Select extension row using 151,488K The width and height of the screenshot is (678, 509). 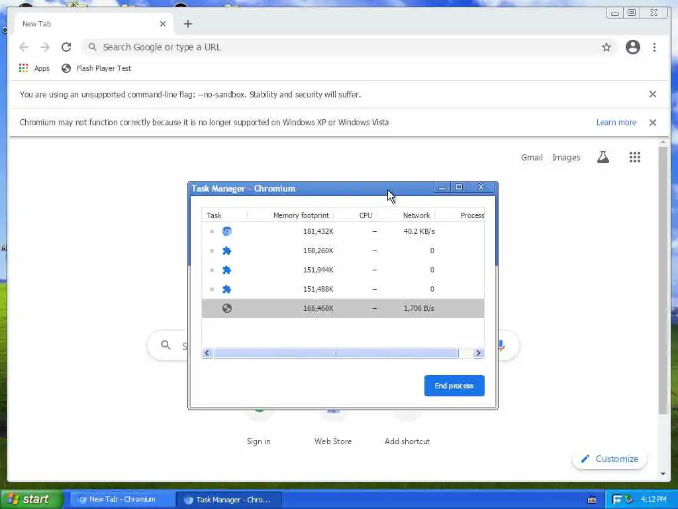343,289
